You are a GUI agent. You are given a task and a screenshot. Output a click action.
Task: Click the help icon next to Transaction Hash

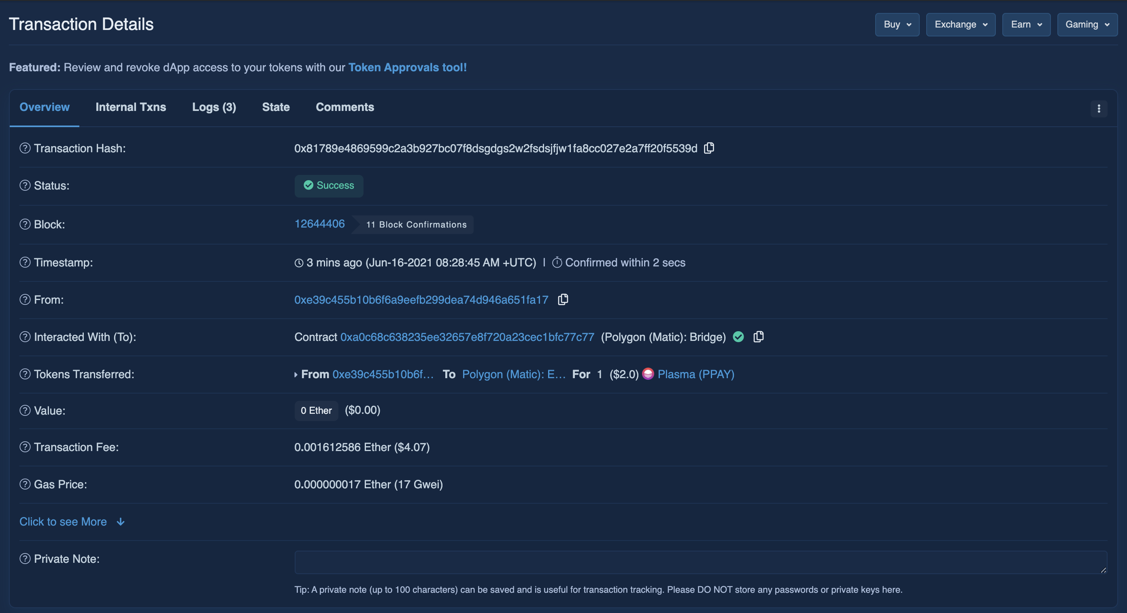tap(25, 148)
